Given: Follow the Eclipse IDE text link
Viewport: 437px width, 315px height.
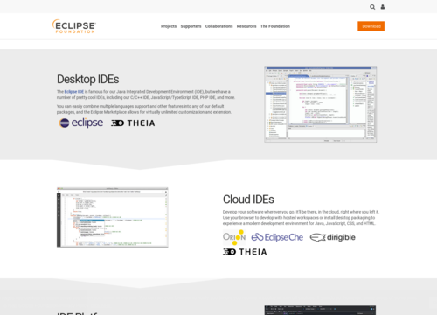Looking at the screenshot, I should (x=74, y=92).
